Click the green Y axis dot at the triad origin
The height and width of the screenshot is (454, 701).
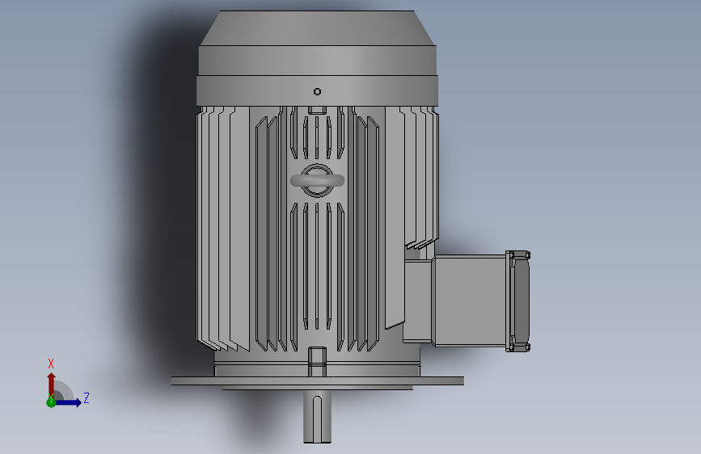click(51, 402)
